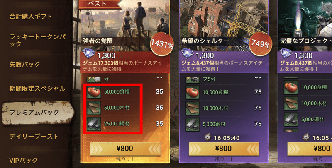The image size is (332, 168).
Task: Tap the 50,000食糧 tomato icon
Action: point(94,92)
